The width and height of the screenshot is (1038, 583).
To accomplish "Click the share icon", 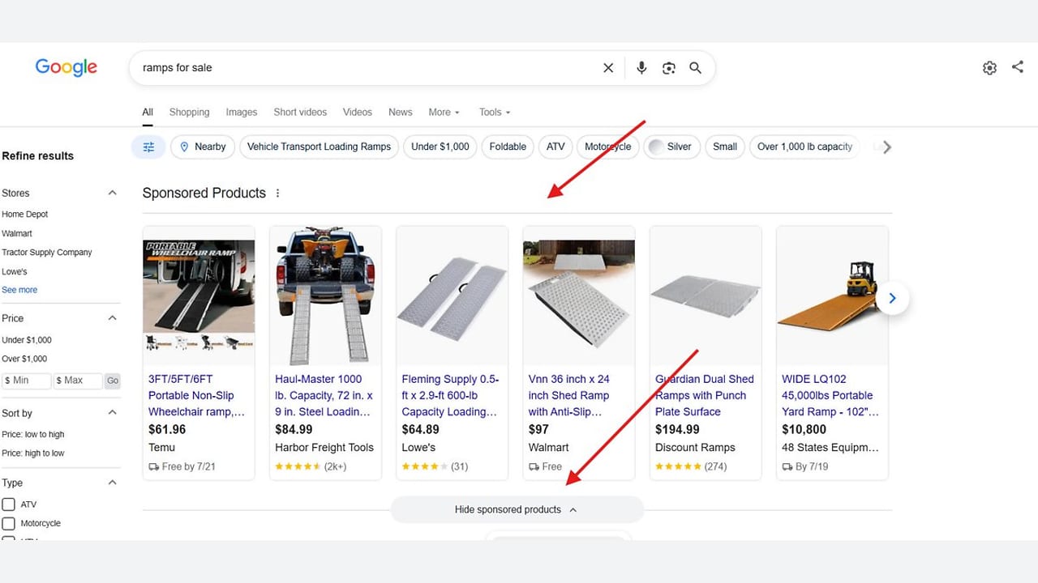I will click(1018, 67).
